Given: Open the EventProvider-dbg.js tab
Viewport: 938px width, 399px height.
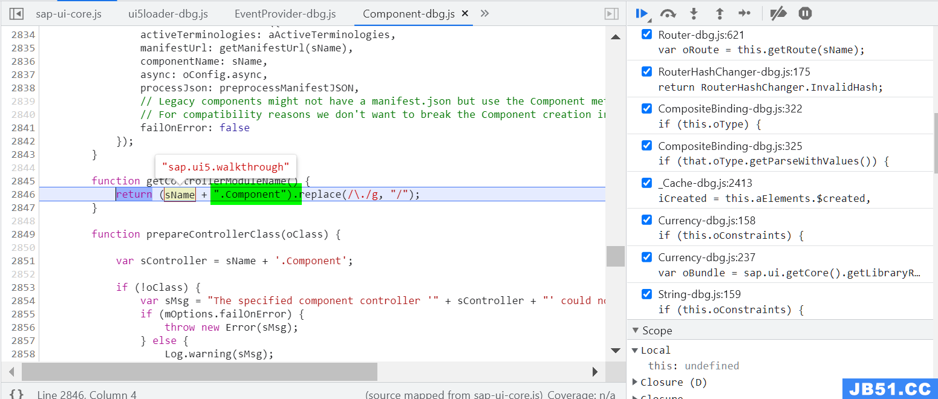Looking at the screenshot, I should pyautogui.click(x=285, y=13).
